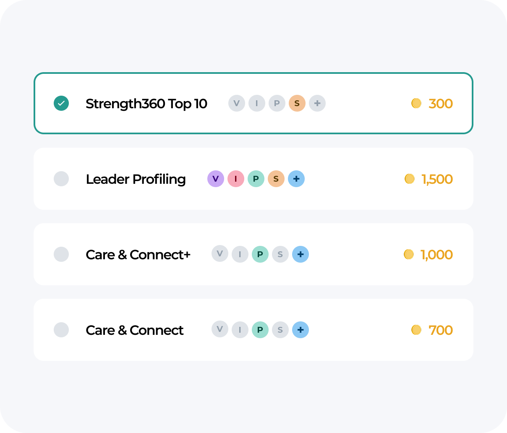This screenshot has width=507, height=433.
Task: Deselect the checked Strength360 Top 10 radio
Action: click(x=61, y=103)
